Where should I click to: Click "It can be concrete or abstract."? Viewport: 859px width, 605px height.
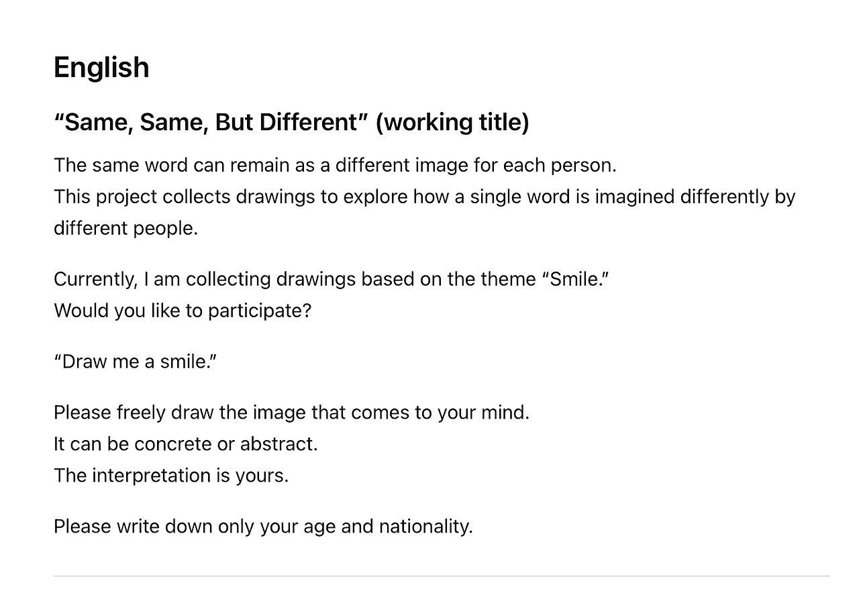[x=186, y=444]
